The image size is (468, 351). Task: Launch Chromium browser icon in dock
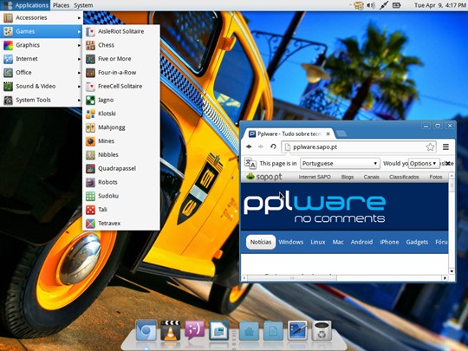tap(146, 330)
